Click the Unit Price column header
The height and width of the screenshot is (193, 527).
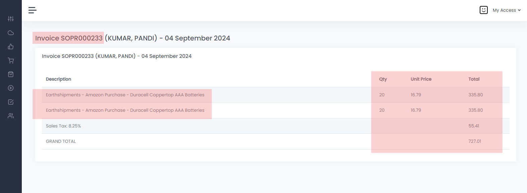coord(421,79)
